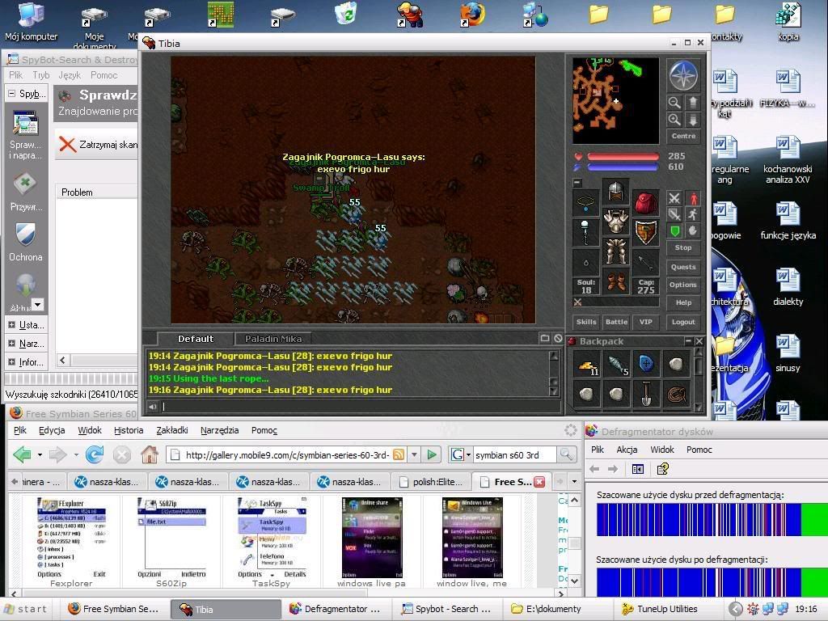This screenshot has height=621, width=828.
Task: Move Tibia minimap one floor down
Action: [693, 120]
